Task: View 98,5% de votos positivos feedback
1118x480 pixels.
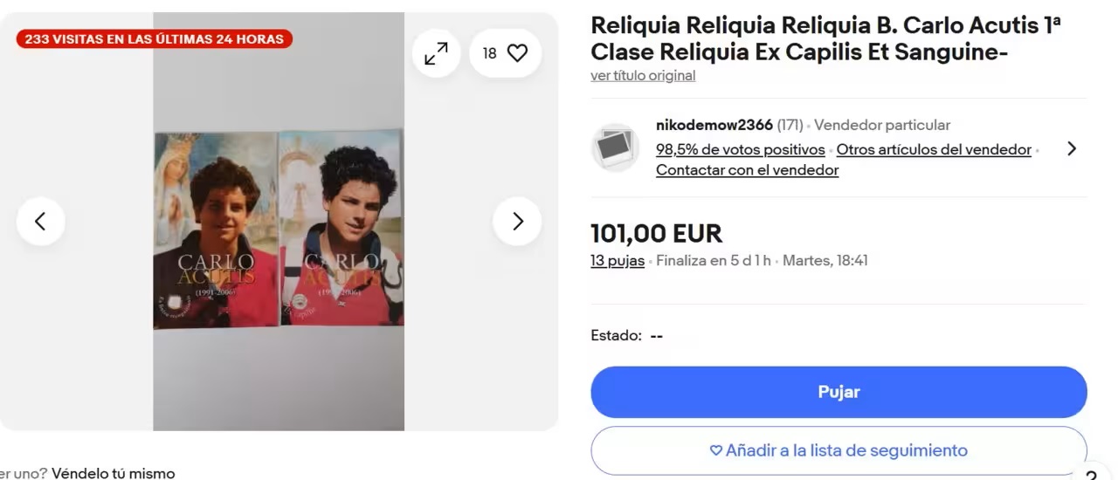Action: (x=740, y=149)
